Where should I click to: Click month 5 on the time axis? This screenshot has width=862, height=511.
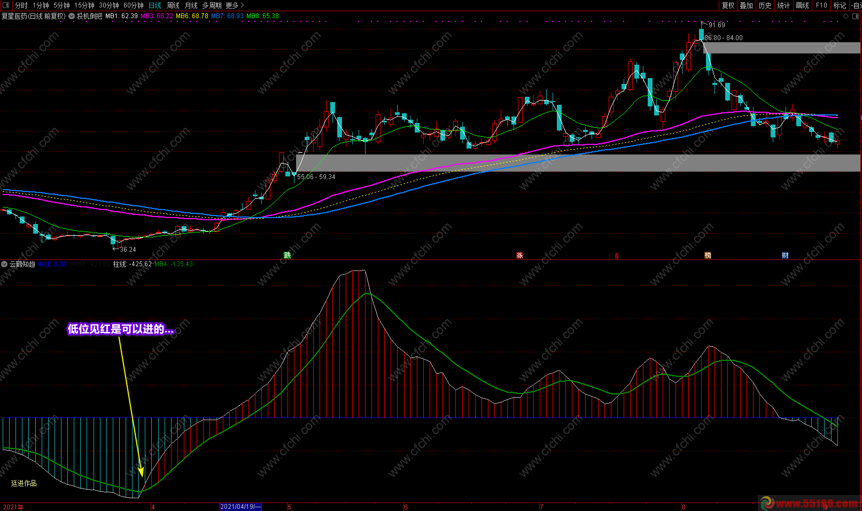(x=290, y=507)
